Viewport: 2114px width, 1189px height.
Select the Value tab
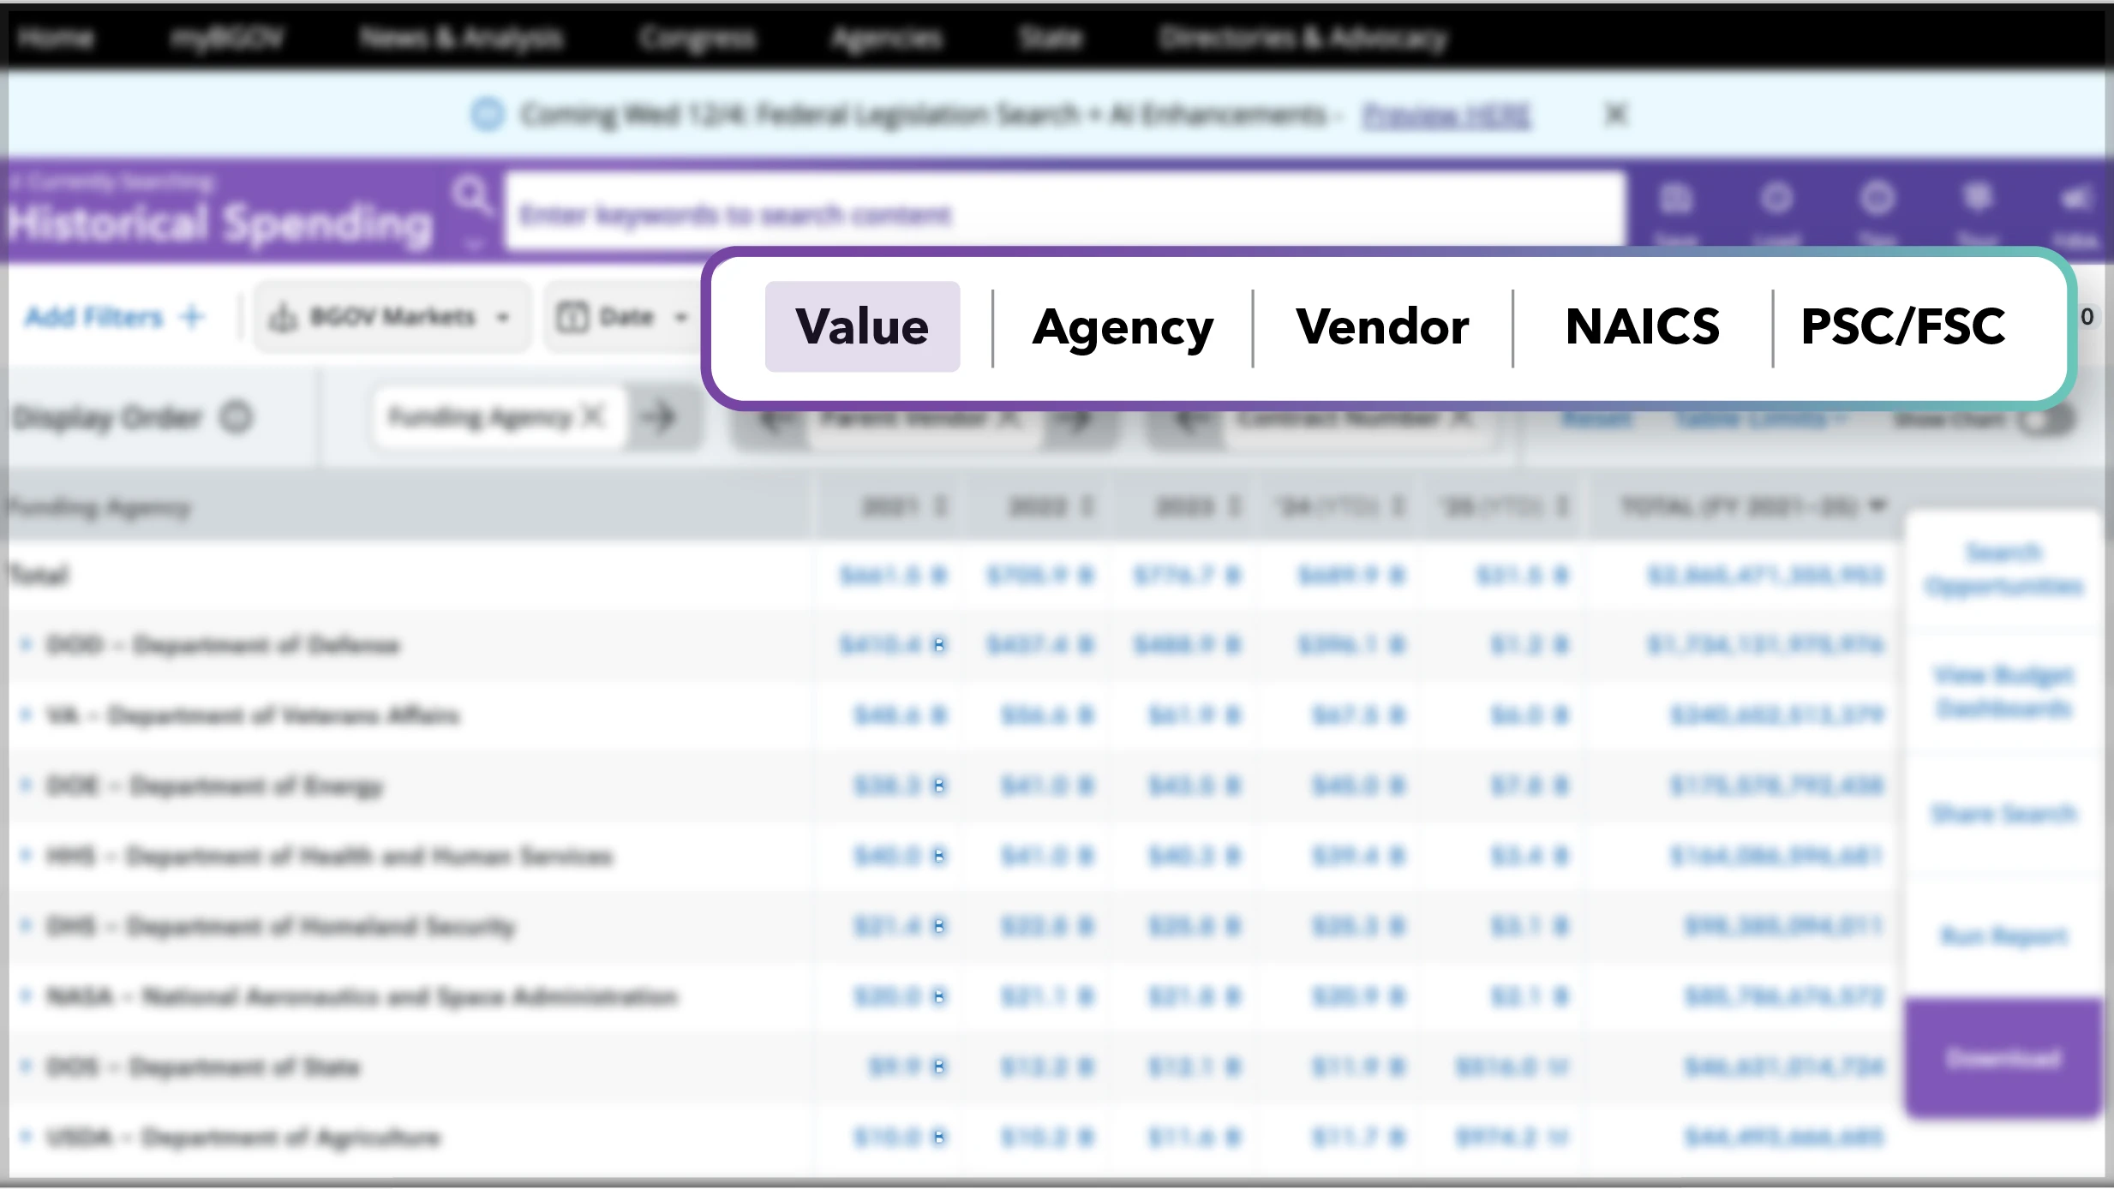point(862,326)
